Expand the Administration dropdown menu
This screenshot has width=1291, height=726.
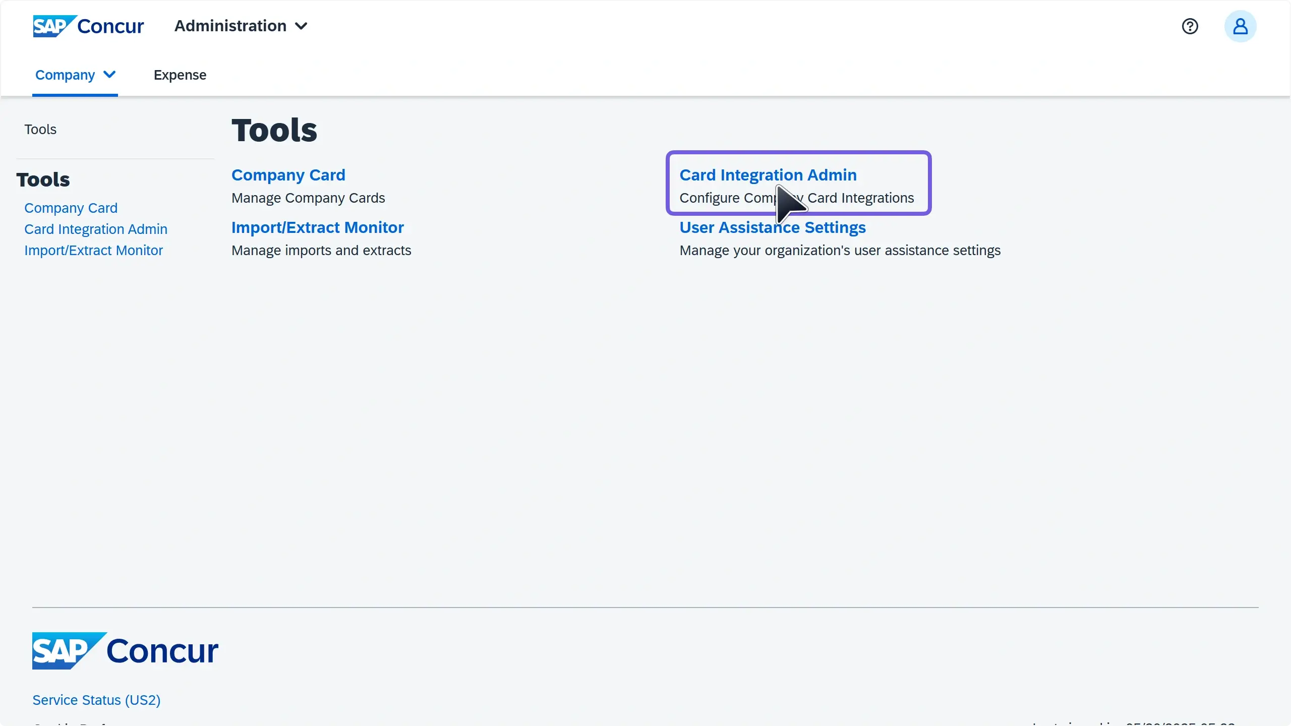[x=241, y=26]
